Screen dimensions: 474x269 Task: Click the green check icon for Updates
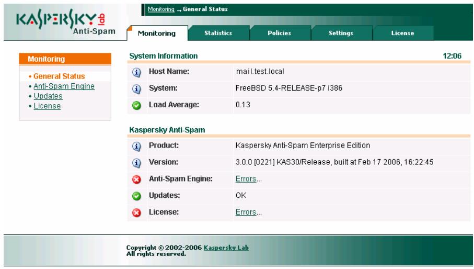click(x=136, y=196)
